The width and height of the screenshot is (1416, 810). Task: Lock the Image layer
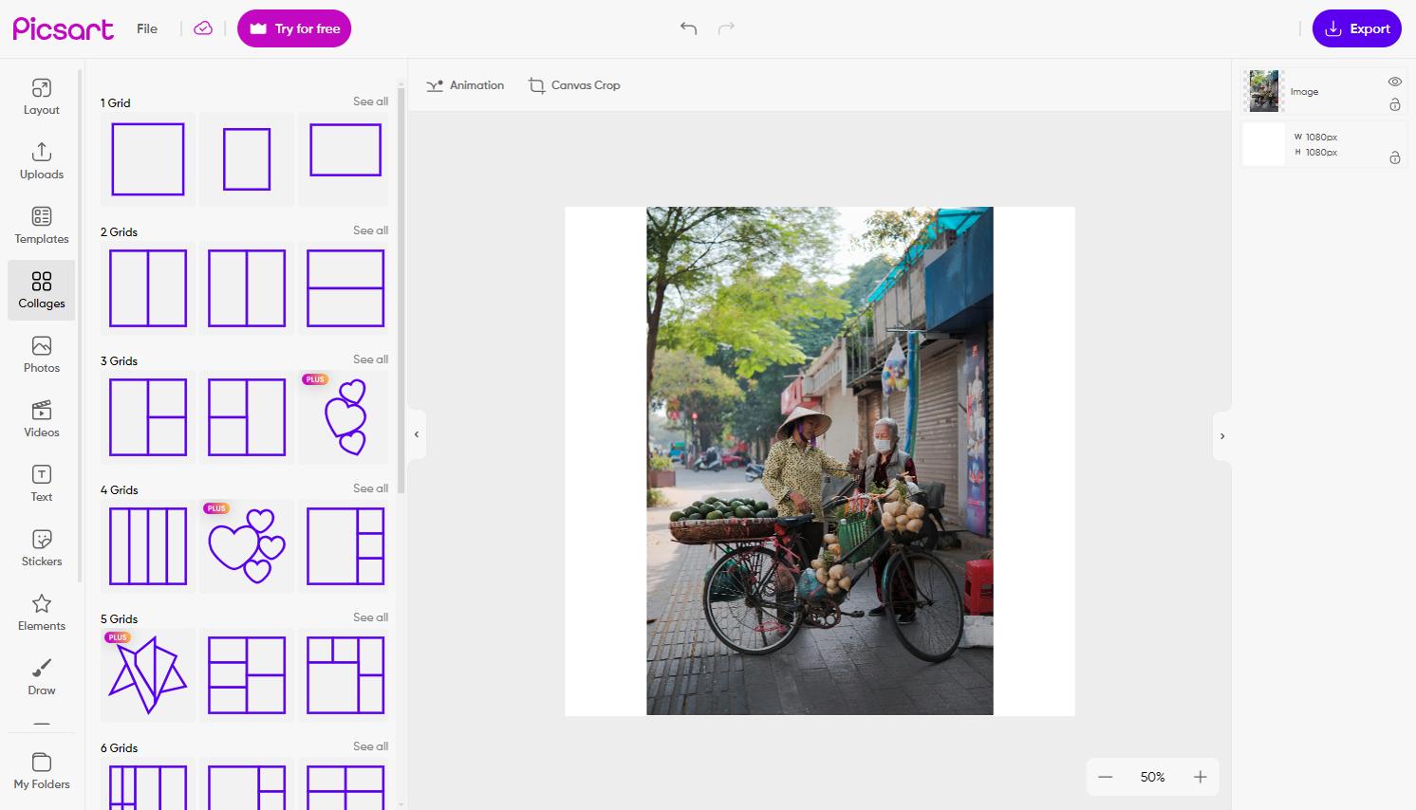[x=1394, y=105]
